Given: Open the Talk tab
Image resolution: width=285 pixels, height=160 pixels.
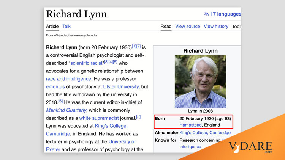Looking at the screenshot, I should coord(66,26).
